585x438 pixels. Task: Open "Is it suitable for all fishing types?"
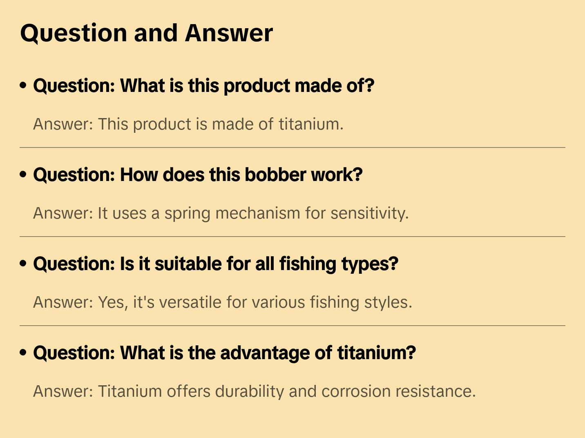[215, 264]
